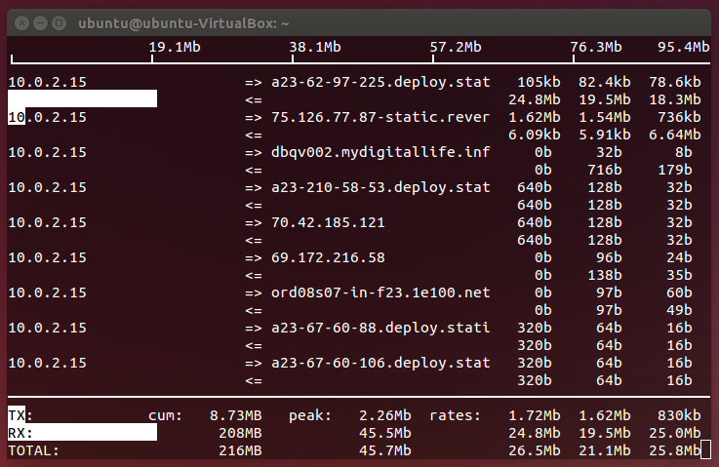Select host a23-62-97-225.deploy.stat
Image resolution: width=719 pixels, height=467 pixels.
(x=380, y=83)
